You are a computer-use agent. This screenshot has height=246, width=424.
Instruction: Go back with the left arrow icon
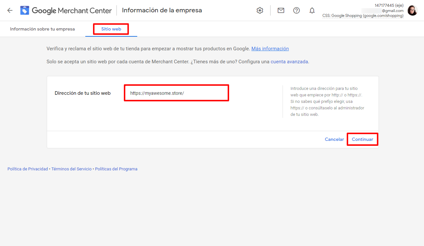(x=10, y=10)
